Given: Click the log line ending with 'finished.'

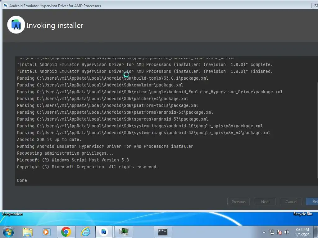Looking at the screenshot, I should point(145,72).
